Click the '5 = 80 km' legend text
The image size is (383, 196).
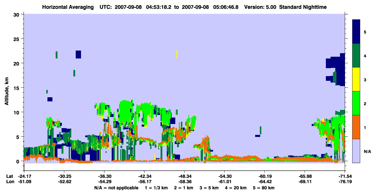coord(264,188)
